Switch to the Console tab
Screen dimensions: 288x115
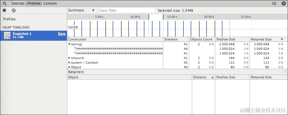(x=50, y=3)
